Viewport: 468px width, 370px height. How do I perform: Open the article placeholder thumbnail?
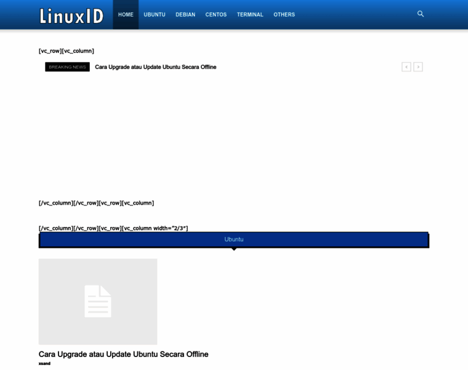pyautogui.click(x=98, y=302)
